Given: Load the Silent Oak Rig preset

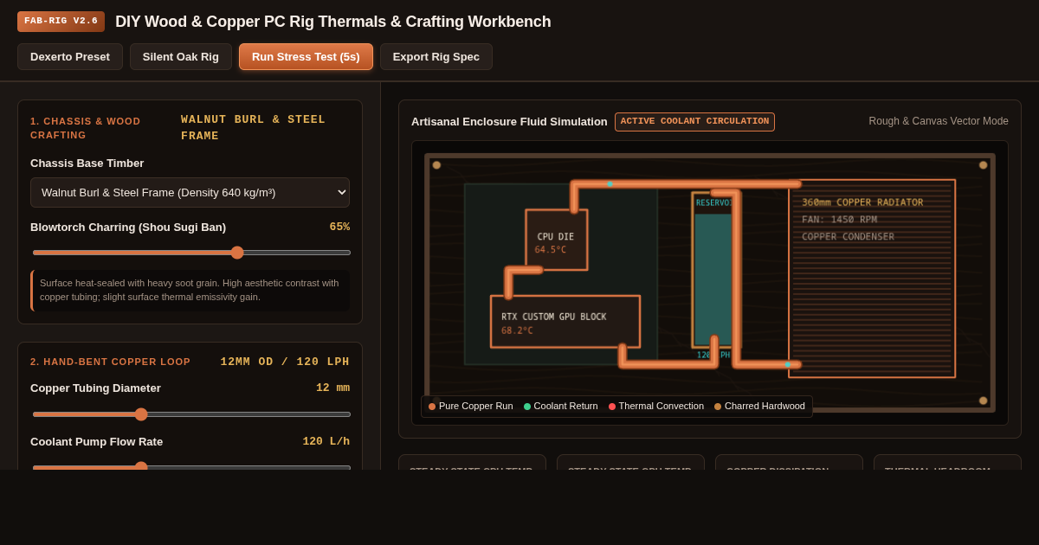Looking at the screenshot, I should tap(181, 57).
